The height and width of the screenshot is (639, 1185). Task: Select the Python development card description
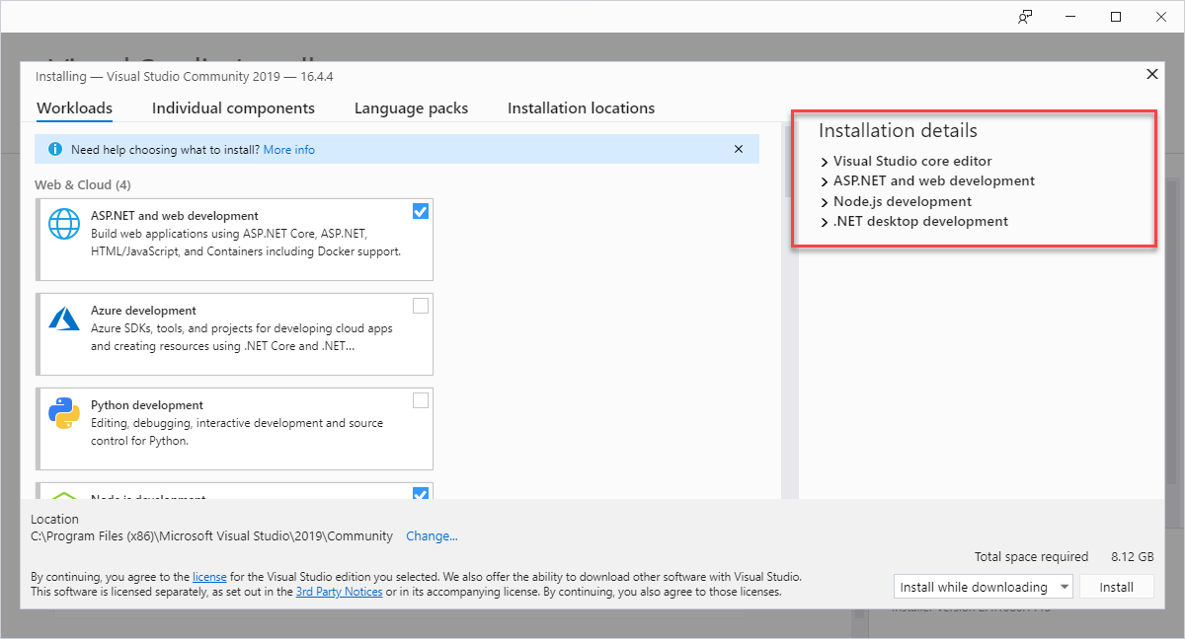pyautogui.click(x=237, y=432)
